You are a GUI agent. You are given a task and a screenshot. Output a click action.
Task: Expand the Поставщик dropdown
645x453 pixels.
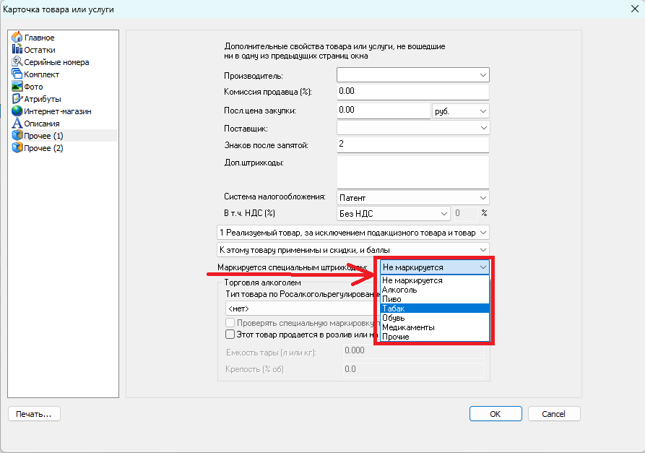483,128
